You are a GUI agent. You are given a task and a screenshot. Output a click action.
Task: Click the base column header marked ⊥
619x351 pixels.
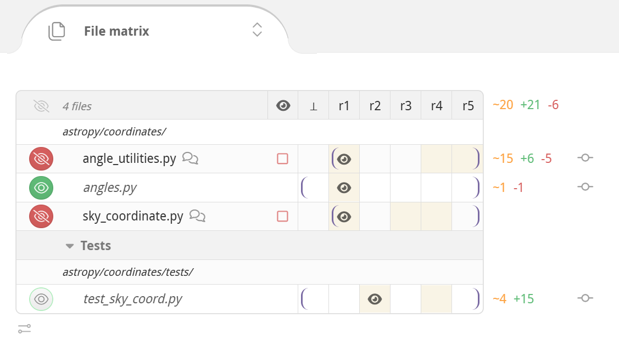point(313,105)
